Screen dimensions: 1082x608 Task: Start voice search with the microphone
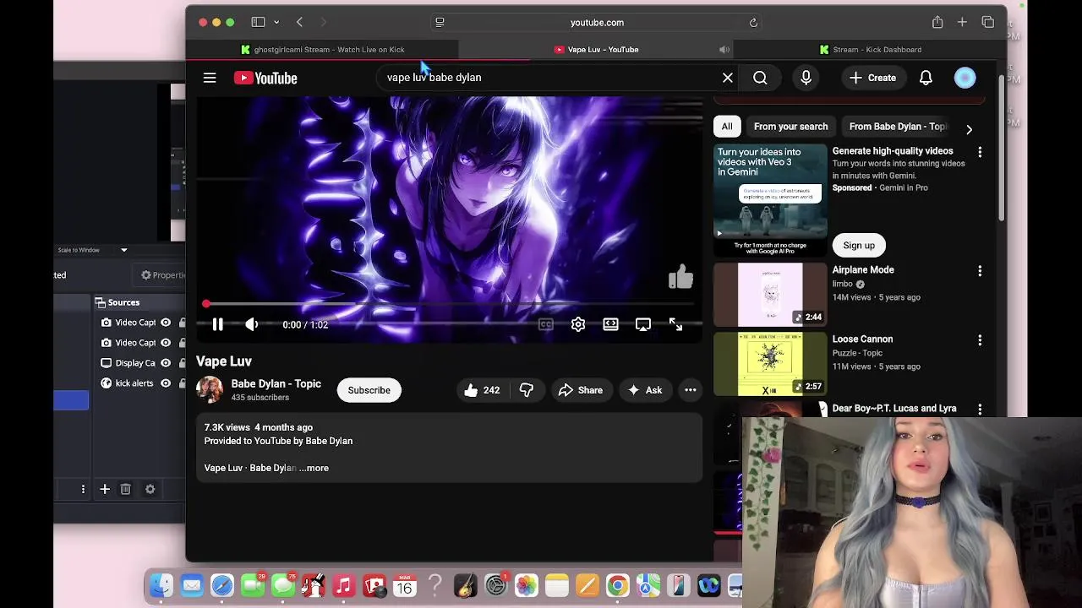806,78
